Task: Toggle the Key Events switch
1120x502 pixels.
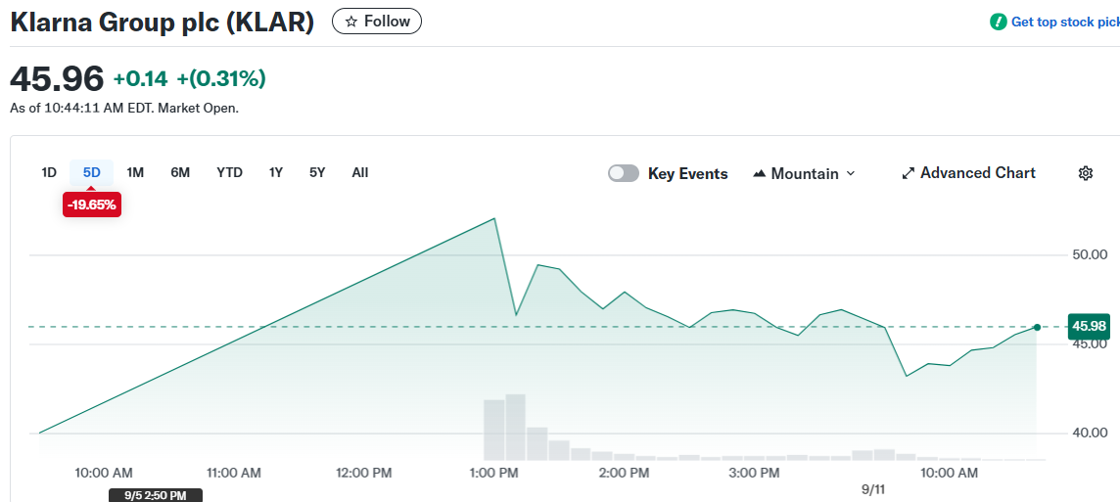Action: tap(623, 173)
